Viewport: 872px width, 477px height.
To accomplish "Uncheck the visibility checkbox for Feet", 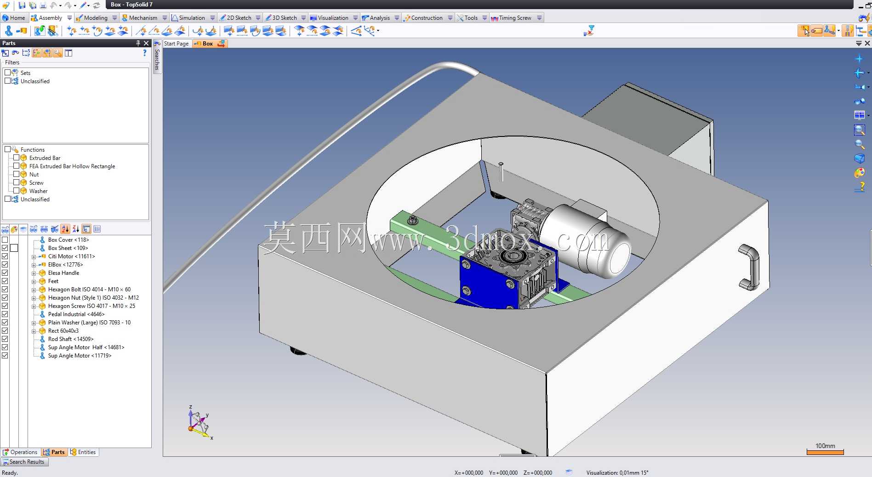I will [x=5, y=281].
